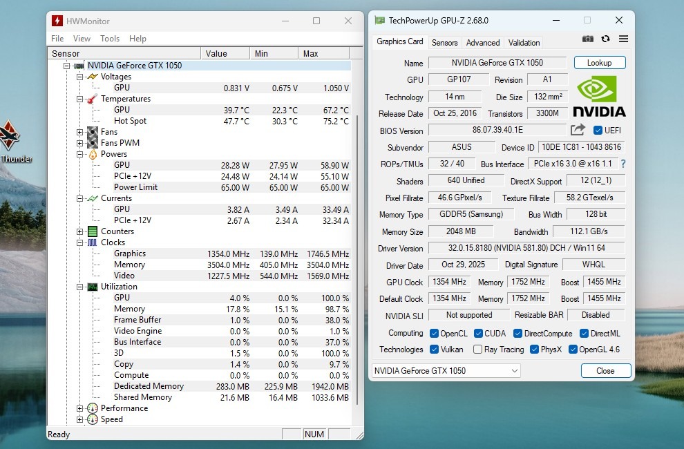
Task: Select the Clocks waveform icon
Action: point(92,242)
